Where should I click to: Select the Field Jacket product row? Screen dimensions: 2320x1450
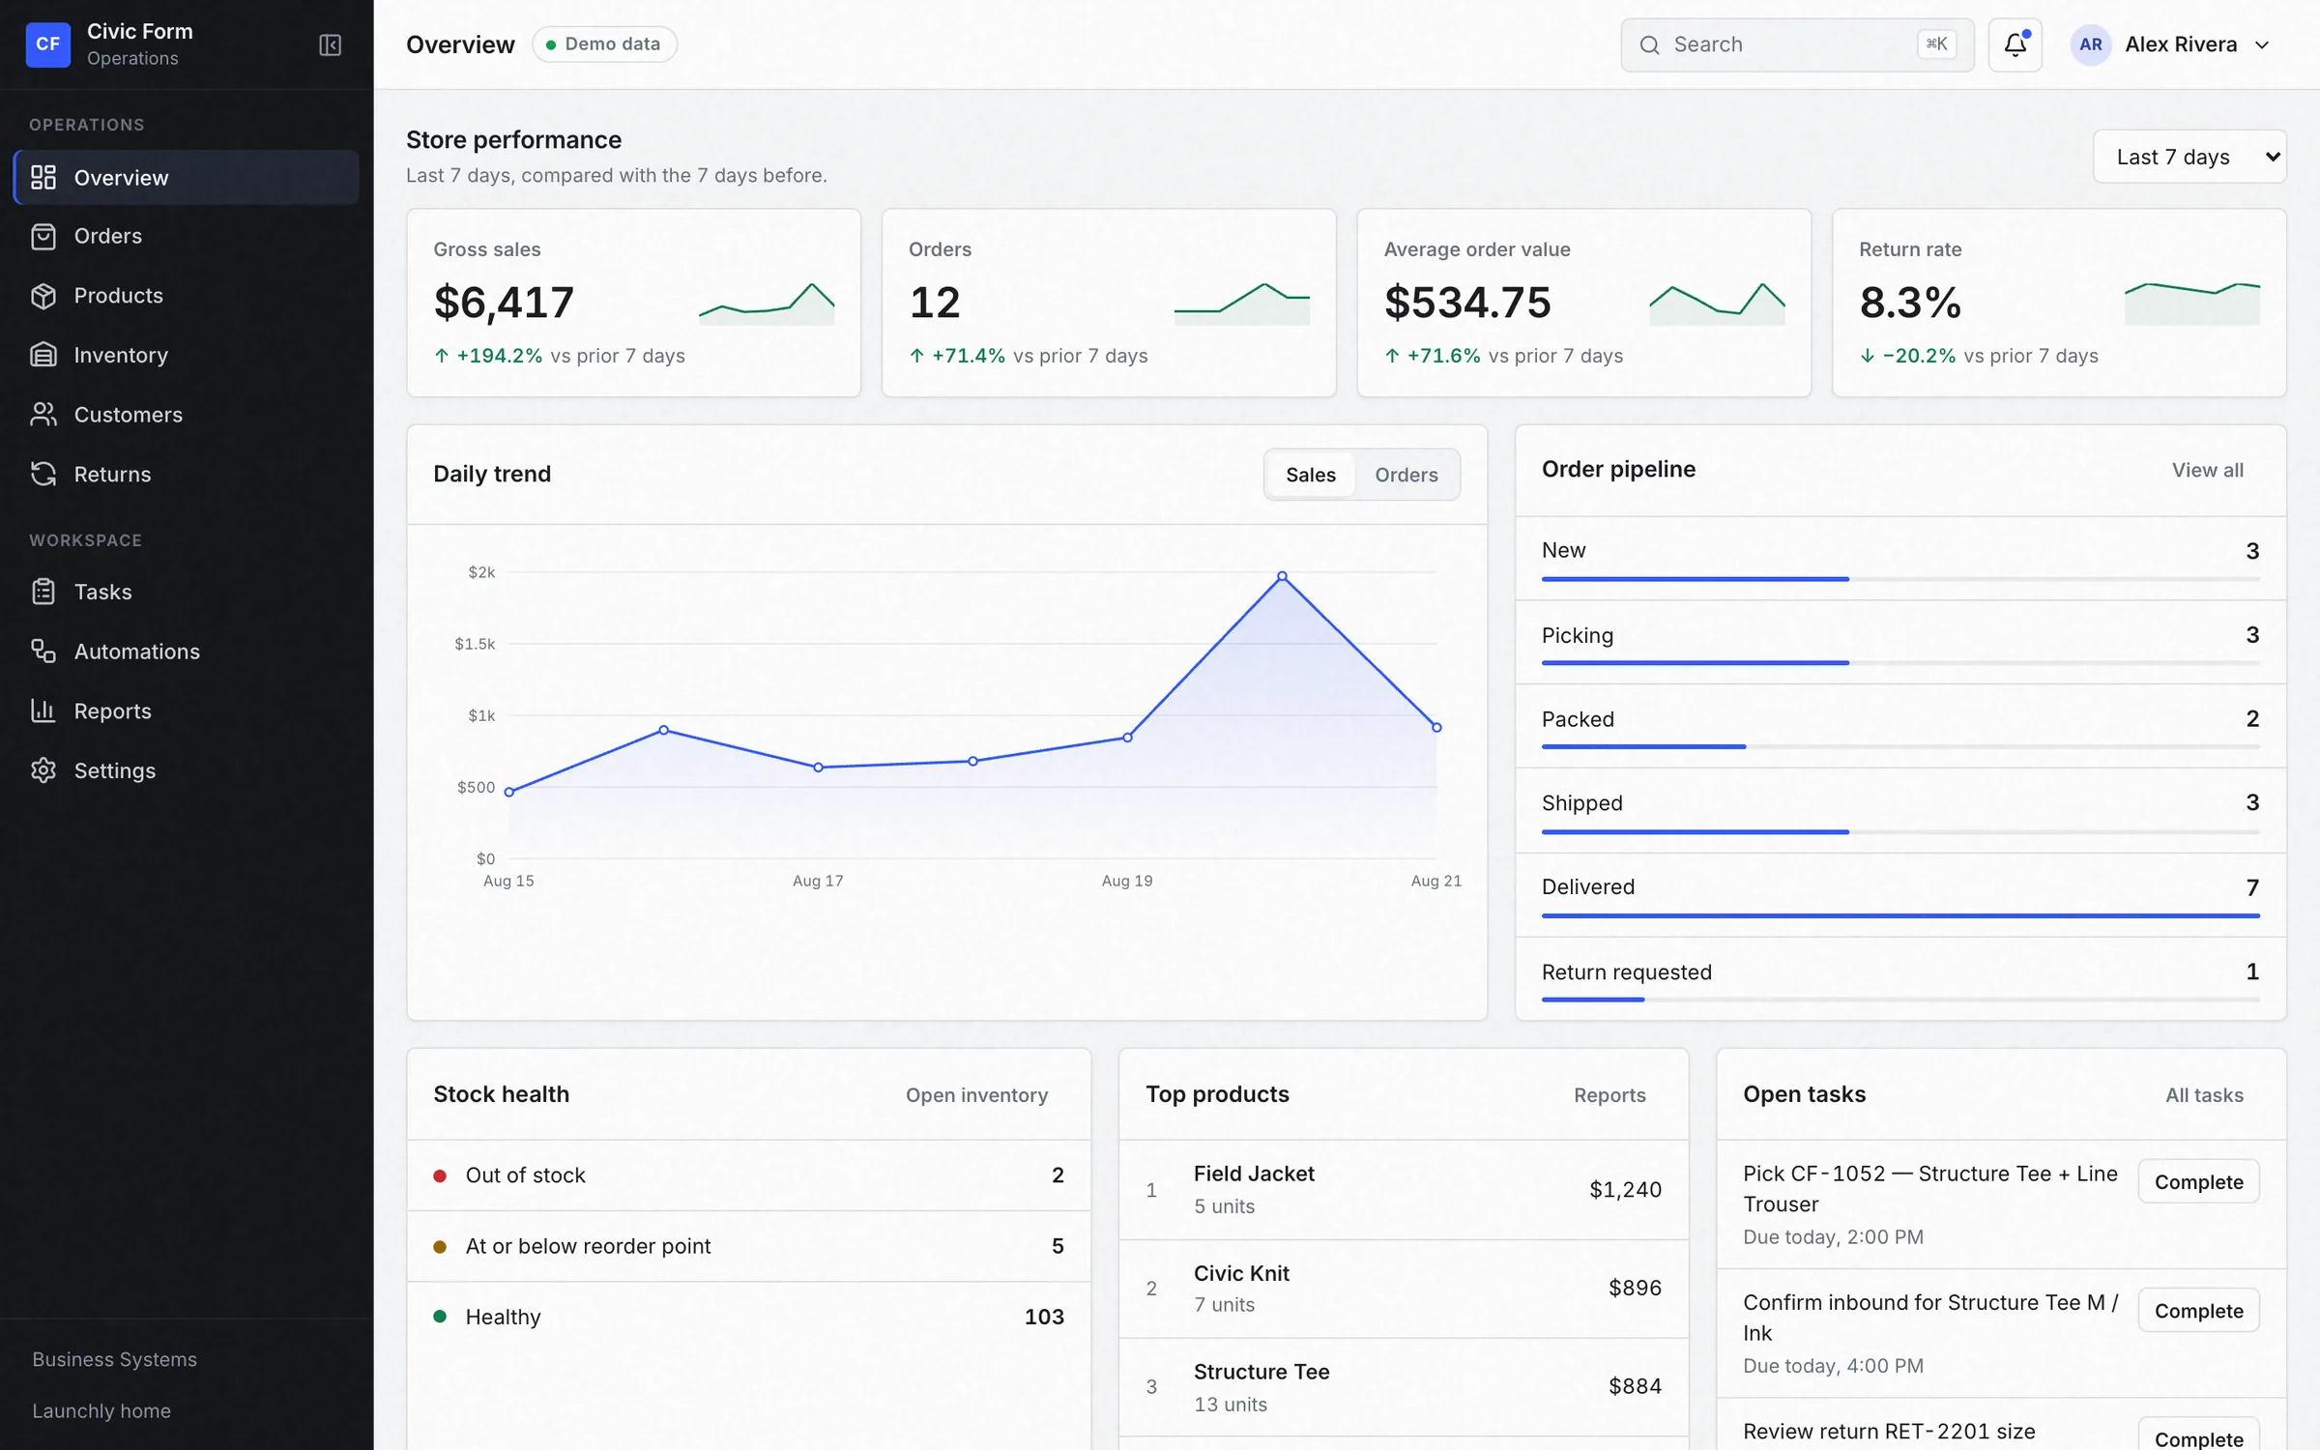pos(1404,1190)
